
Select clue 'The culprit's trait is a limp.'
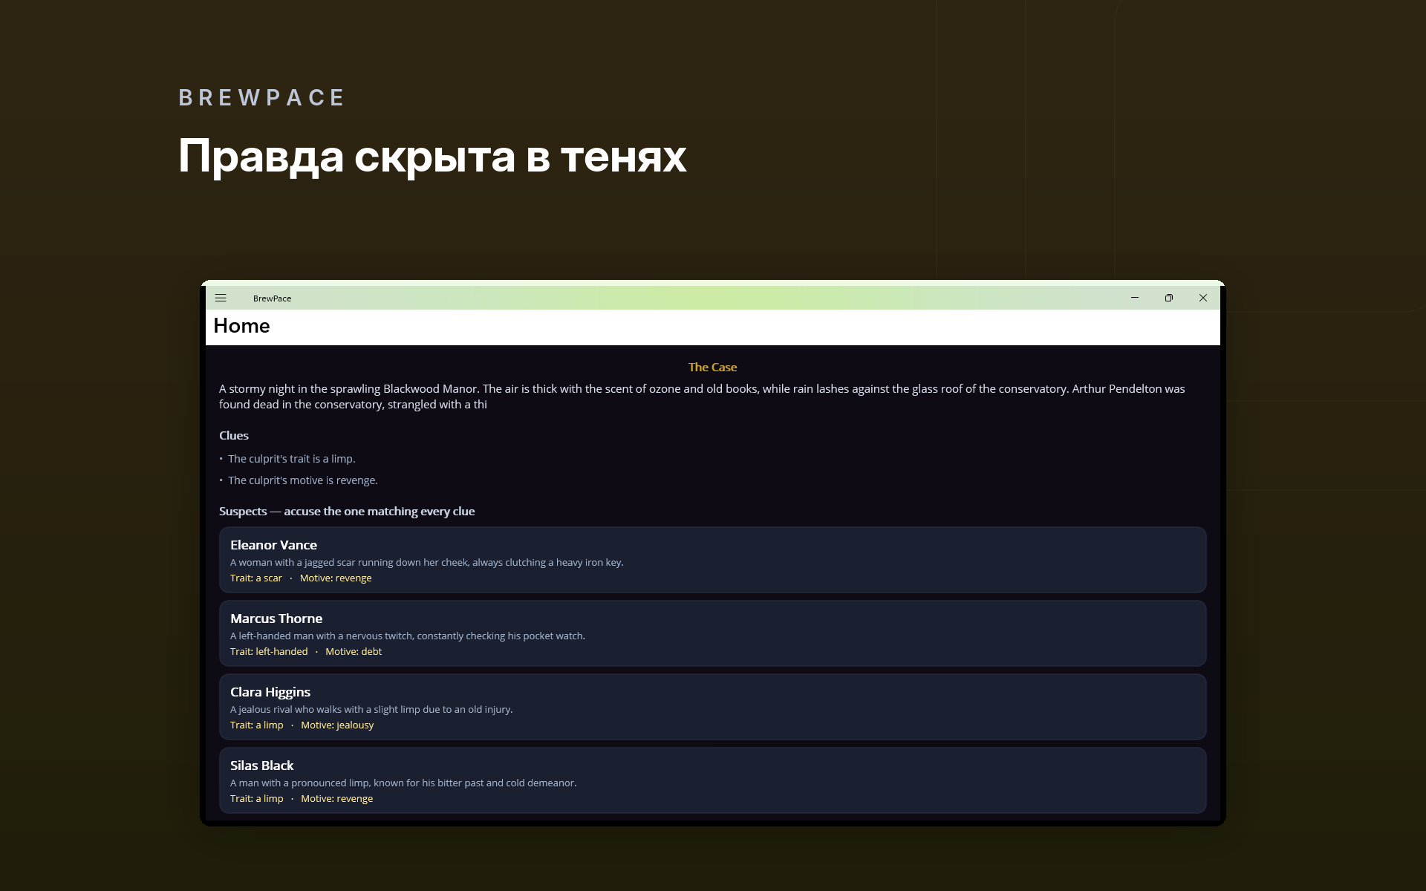tap(291, 459)
